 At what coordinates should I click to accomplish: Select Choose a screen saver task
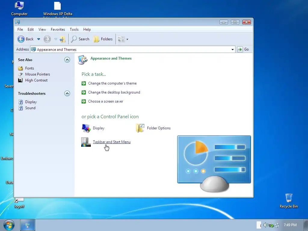(x=106, y=101)
